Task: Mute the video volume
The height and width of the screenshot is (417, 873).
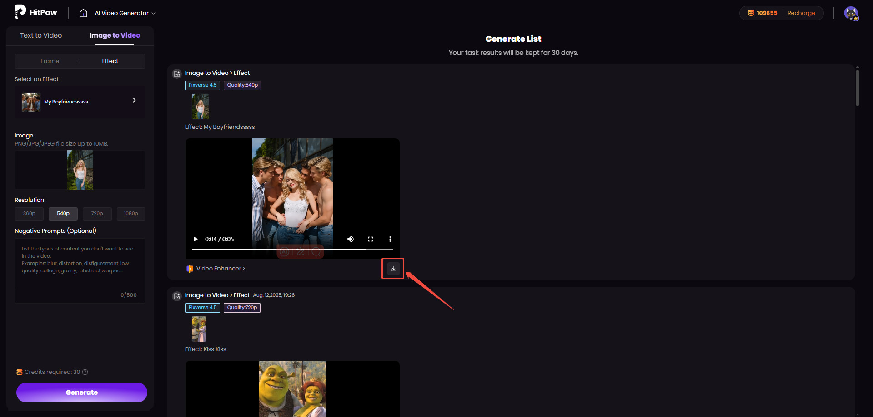Action: pos(351,239)
